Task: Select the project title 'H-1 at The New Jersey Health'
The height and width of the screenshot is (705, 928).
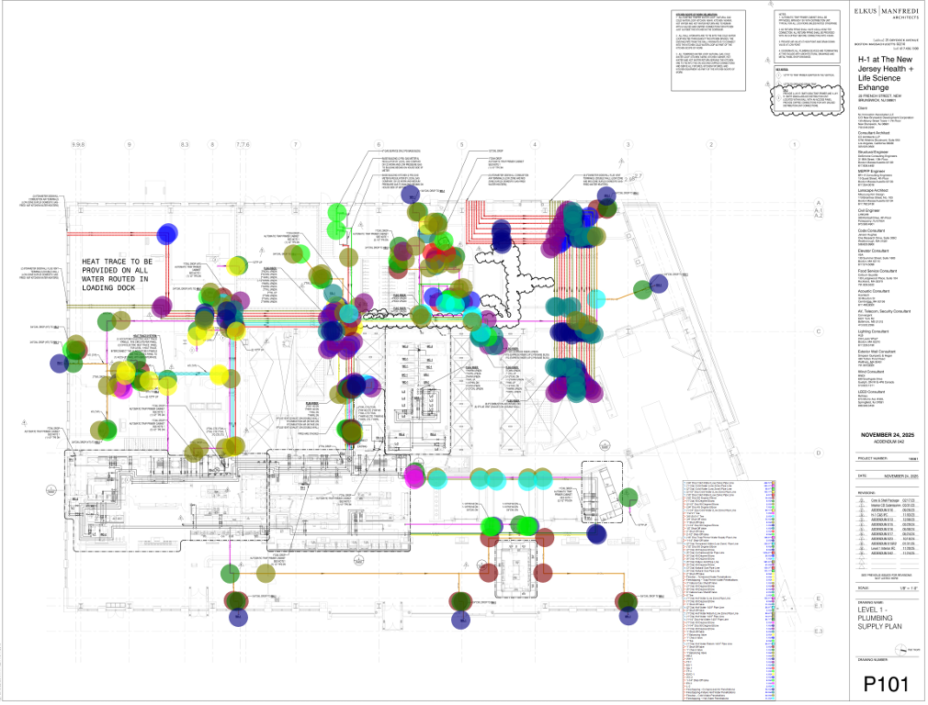Action: click(886, 73)
